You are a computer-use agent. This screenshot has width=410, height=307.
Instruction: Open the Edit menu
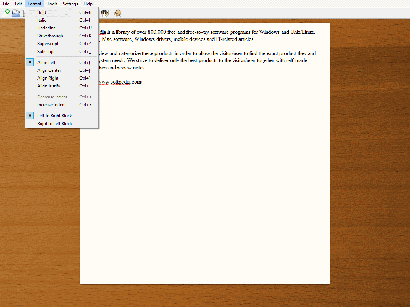(18, 4)
